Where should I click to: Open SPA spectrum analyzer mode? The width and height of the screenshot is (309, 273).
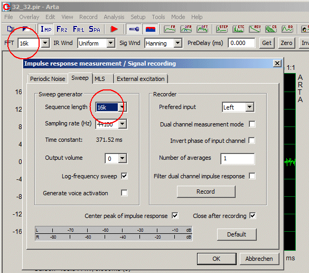tap(95, 29)
